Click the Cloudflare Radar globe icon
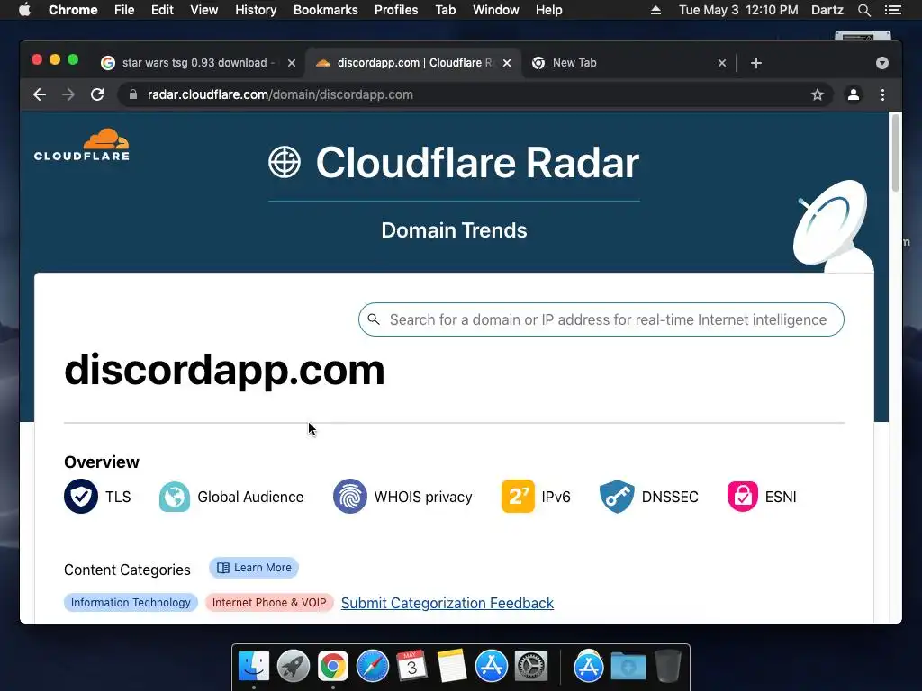This screenshot has height=691, width=922. (x=285, y=162)
